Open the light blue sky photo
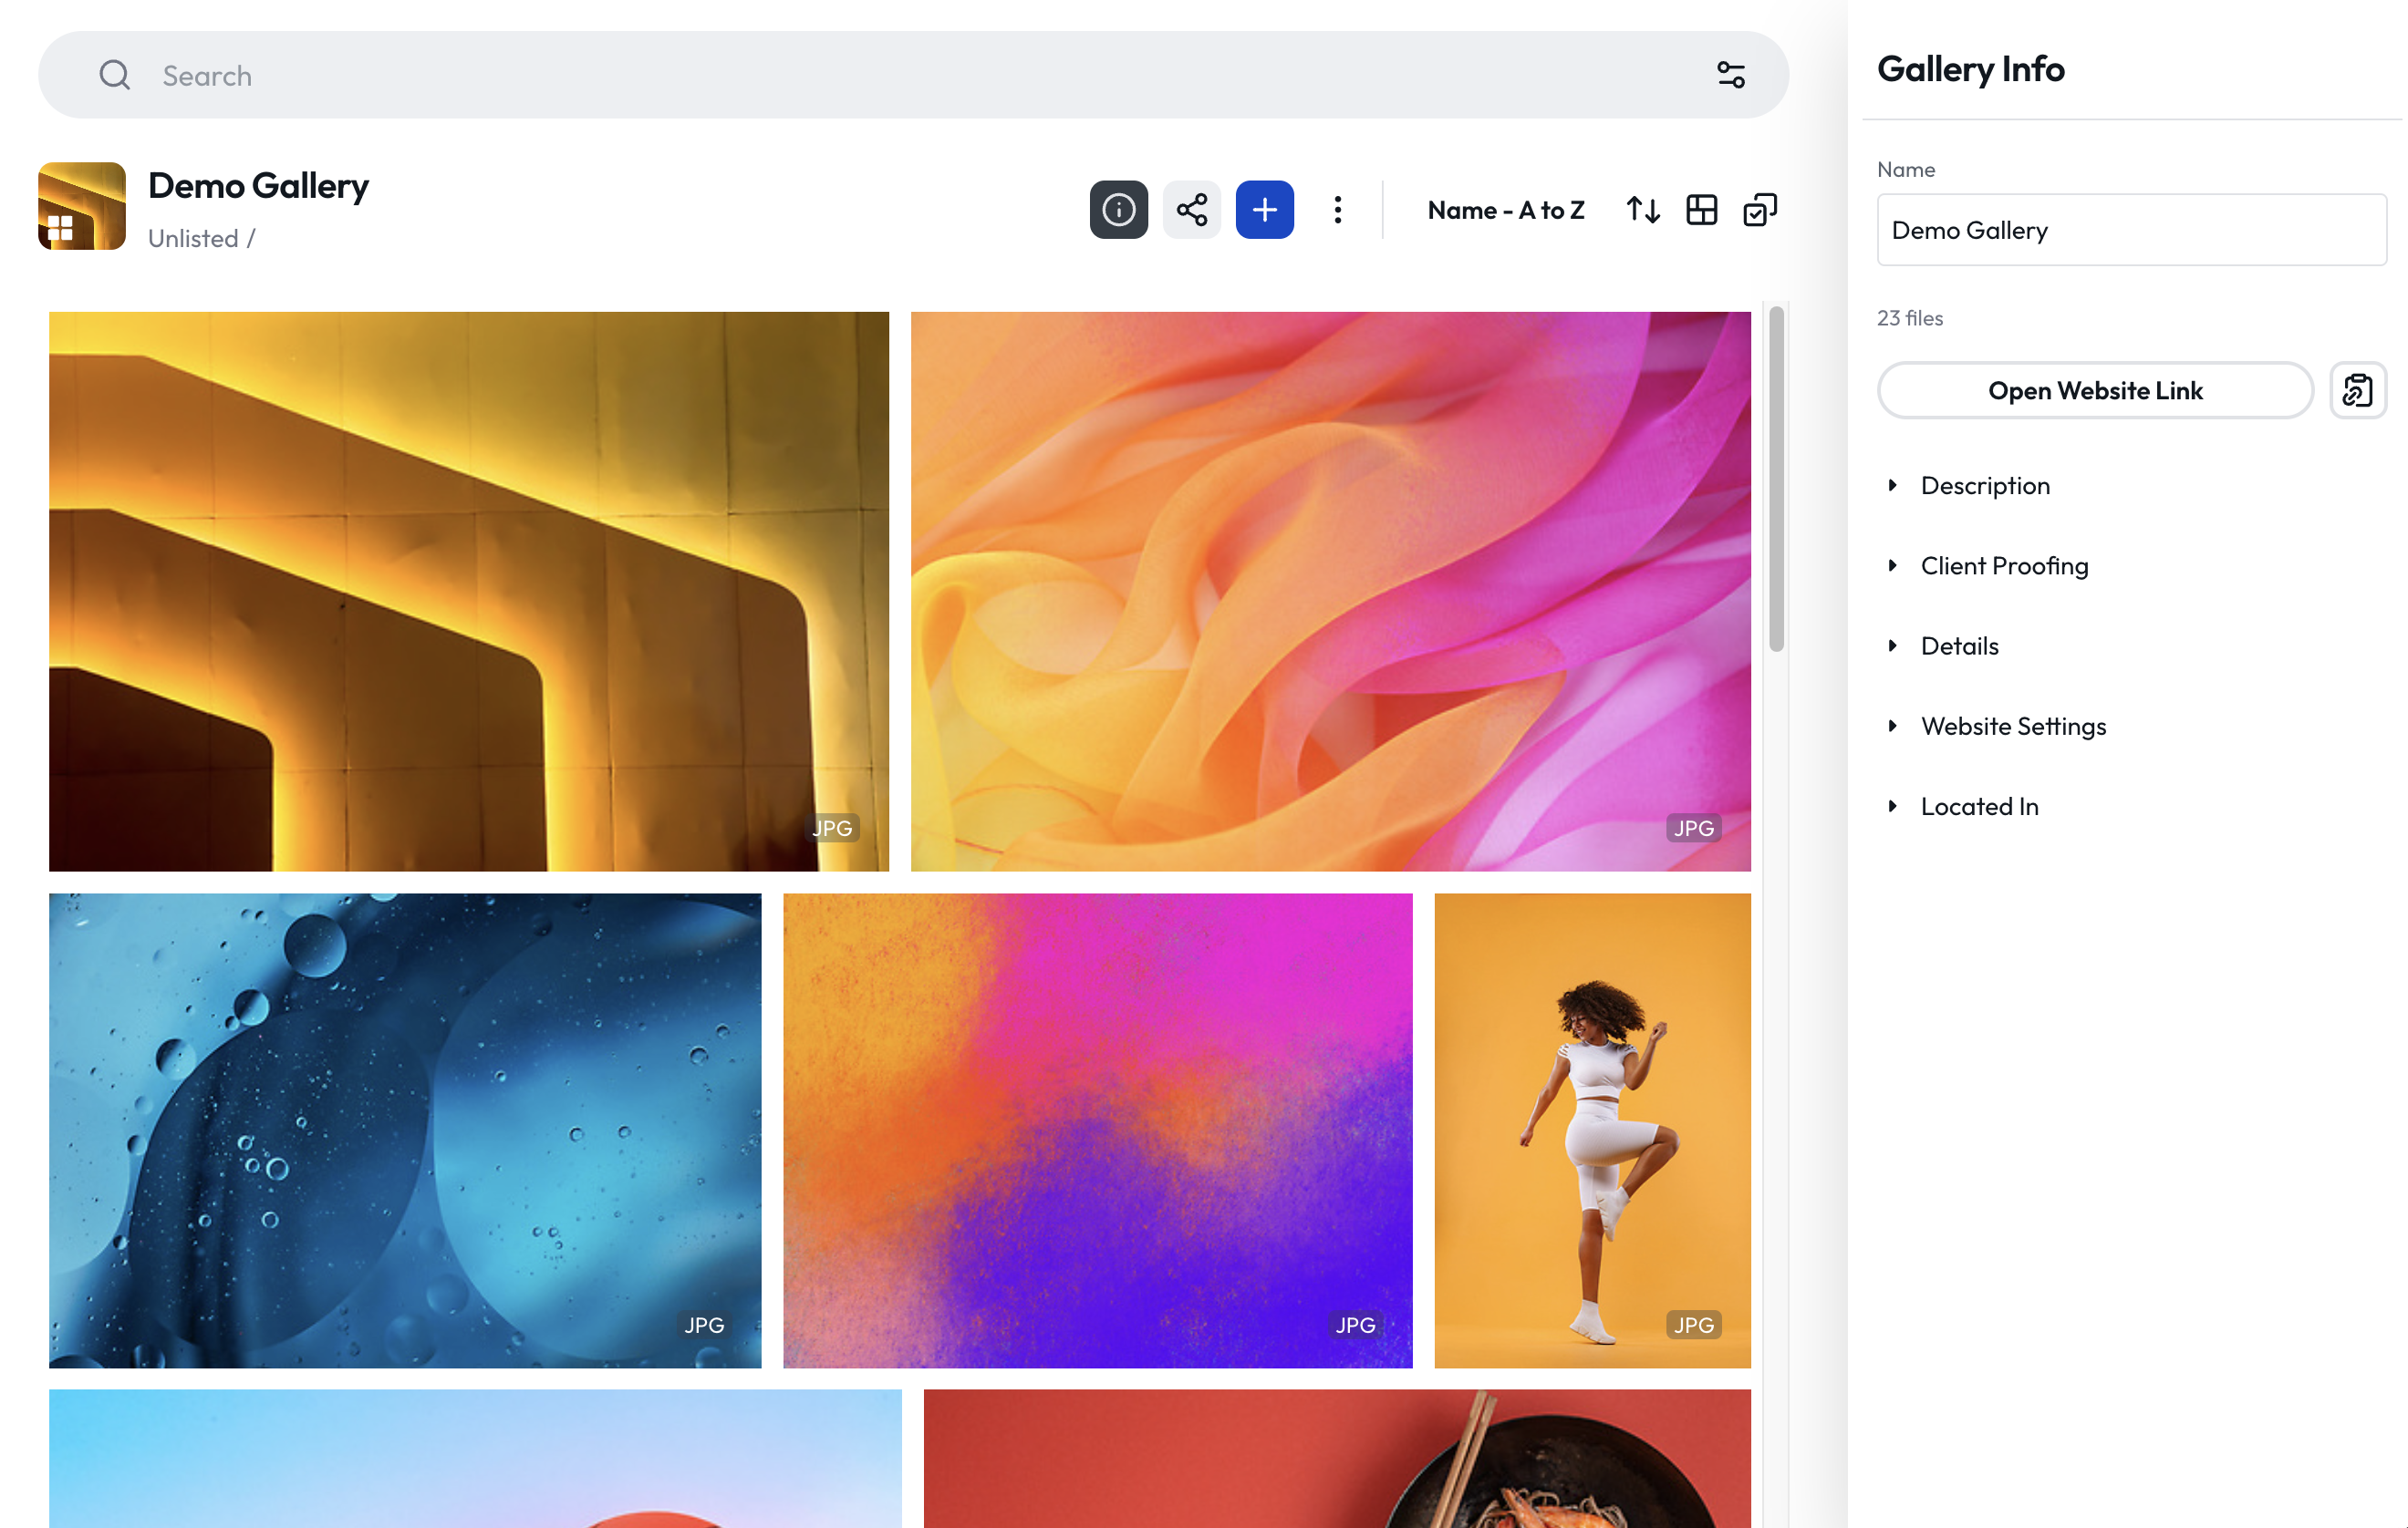2408x1528 pixels. point(475,1458)
